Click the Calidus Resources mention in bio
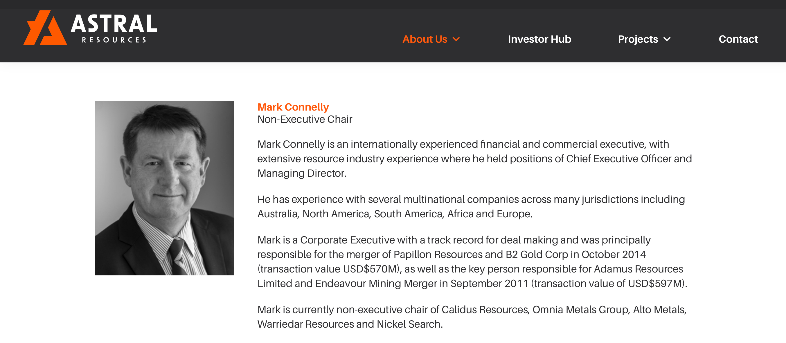Viewport: 786px width, 343px height. (485, 309)
